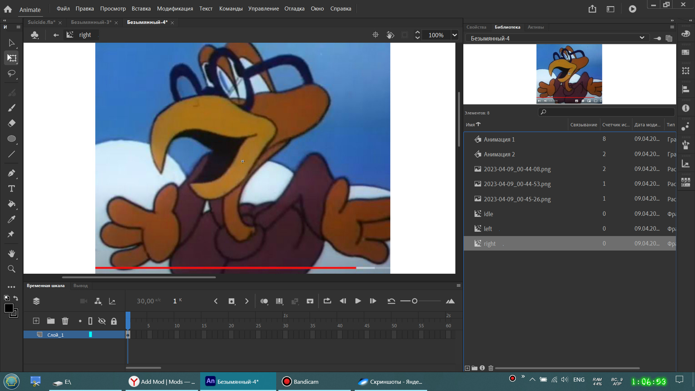This screenshot has width=695, height=391.
Task: Select the Zoom magnifier tool
Action: click(12, 269)
